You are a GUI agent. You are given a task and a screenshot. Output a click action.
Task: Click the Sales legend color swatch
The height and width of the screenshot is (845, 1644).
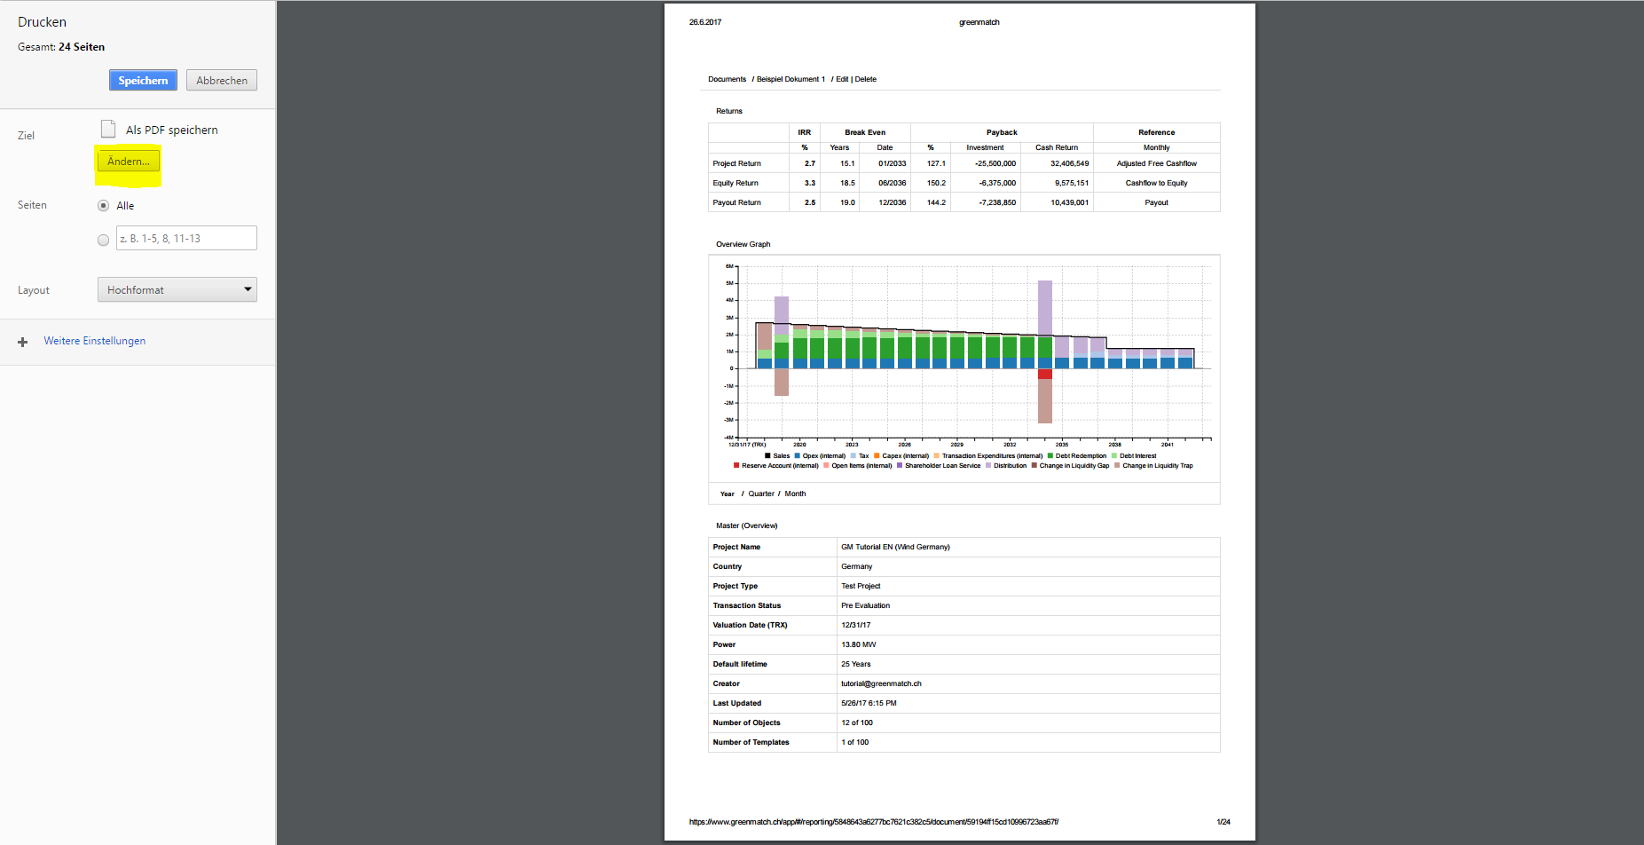(767, 456)
